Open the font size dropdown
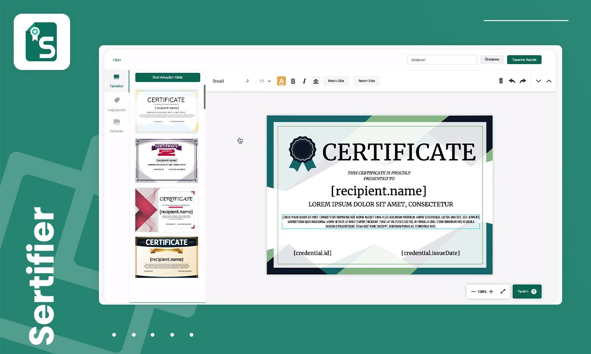591x354 pixels. 264,81
